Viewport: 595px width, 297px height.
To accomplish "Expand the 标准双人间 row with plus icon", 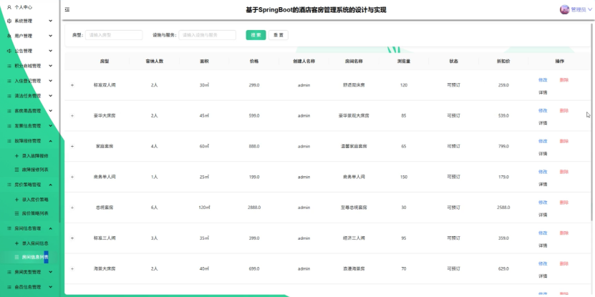I will pyautogui.click(x=72, y=85).
